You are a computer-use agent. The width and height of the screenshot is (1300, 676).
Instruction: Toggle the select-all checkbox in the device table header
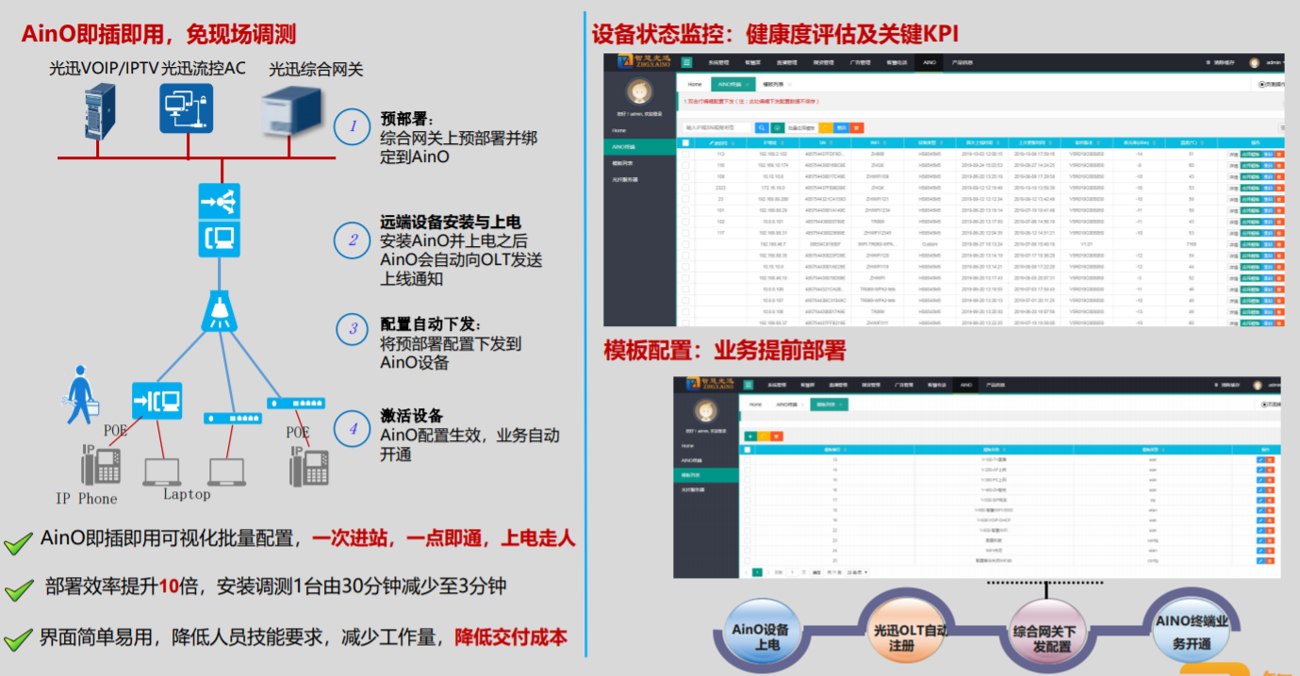(x=685, y=142)
